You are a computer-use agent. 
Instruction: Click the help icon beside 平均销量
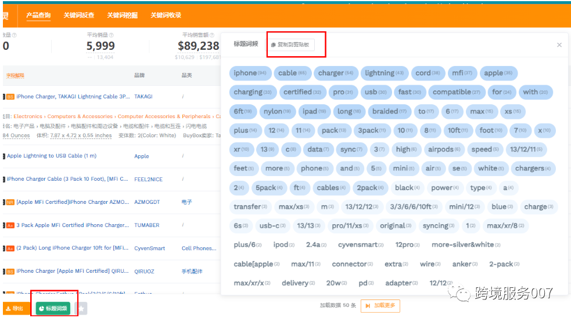pyautogui.click(x=112, y=35)
